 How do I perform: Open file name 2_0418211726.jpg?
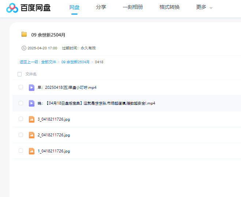click(x=54, y=135)
